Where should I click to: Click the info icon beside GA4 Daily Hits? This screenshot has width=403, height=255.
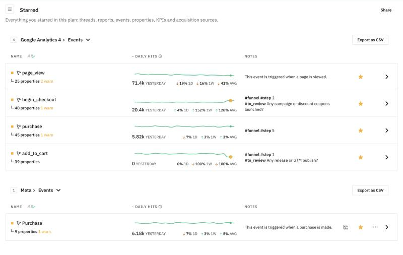pos(160,56)
